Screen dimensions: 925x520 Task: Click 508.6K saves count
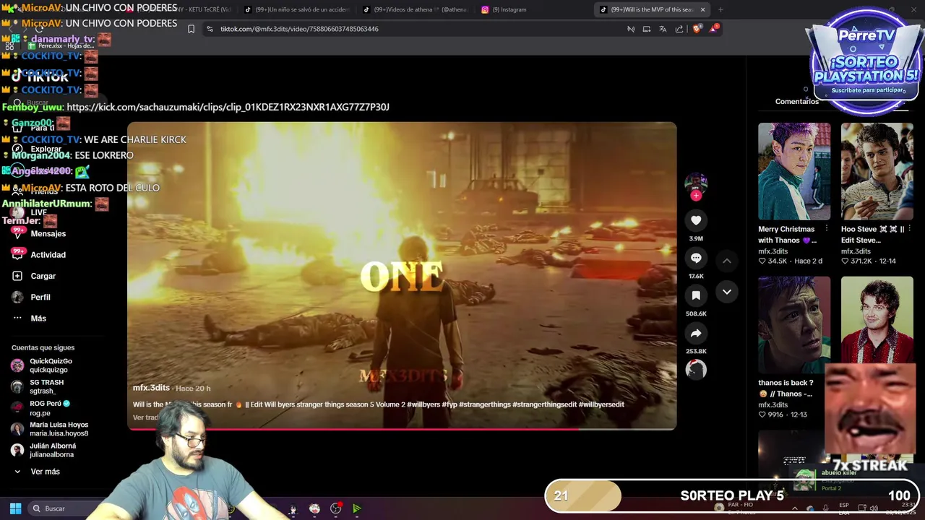point(696,313)
